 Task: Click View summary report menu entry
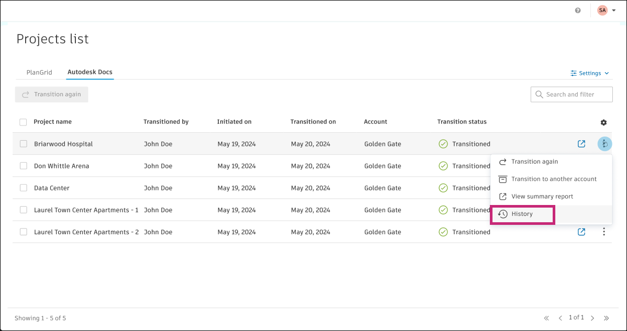(542, 197)
